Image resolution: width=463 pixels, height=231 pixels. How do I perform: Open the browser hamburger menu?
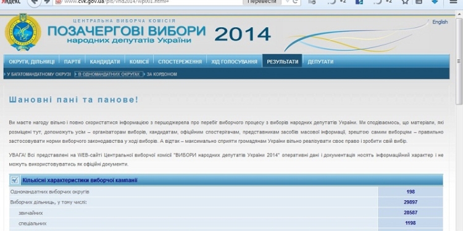click(453, 2)
